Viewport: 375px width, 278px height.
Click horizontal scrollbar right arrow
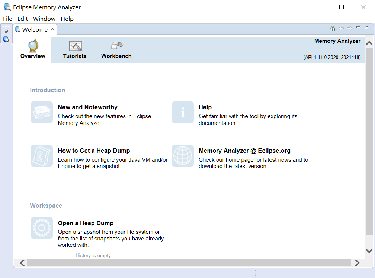tap(357, 263)
